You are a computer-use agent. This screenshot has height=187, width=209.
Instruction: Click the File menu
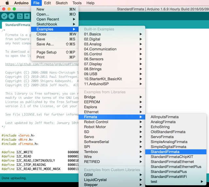pos(36,3)
